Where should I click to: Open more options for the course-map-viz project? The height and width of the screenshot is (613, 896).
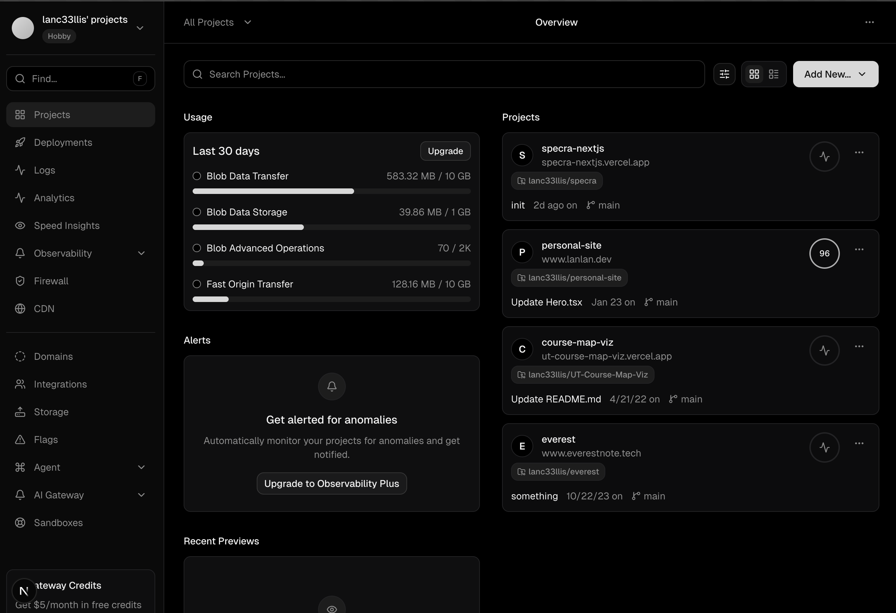coord(859,346)
